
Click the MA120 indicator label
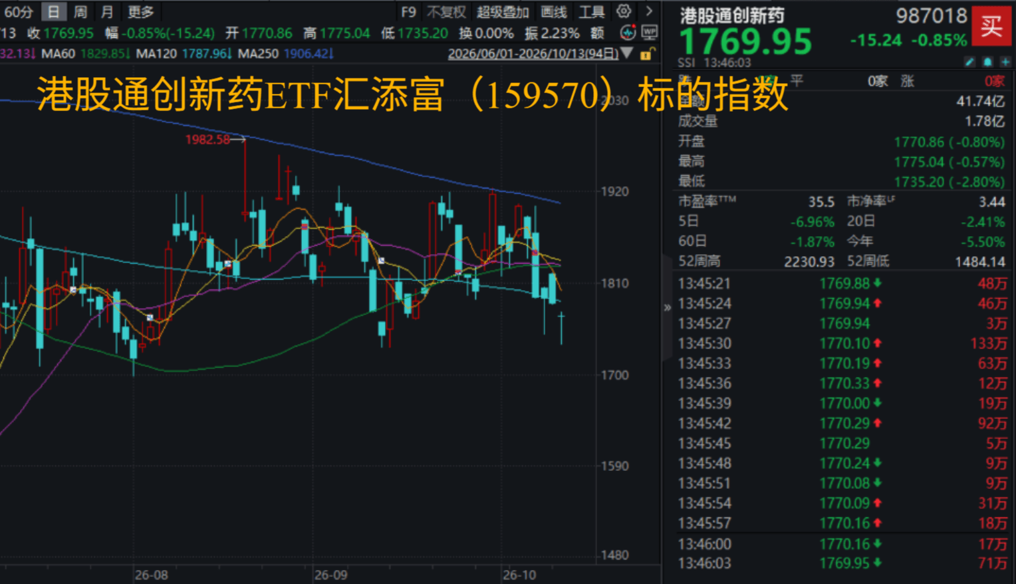click(x=156, y=53)
